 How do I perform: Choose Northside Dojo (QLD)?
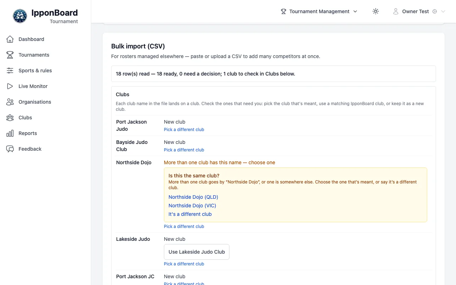pyautogui.click(x=193, y=197)
